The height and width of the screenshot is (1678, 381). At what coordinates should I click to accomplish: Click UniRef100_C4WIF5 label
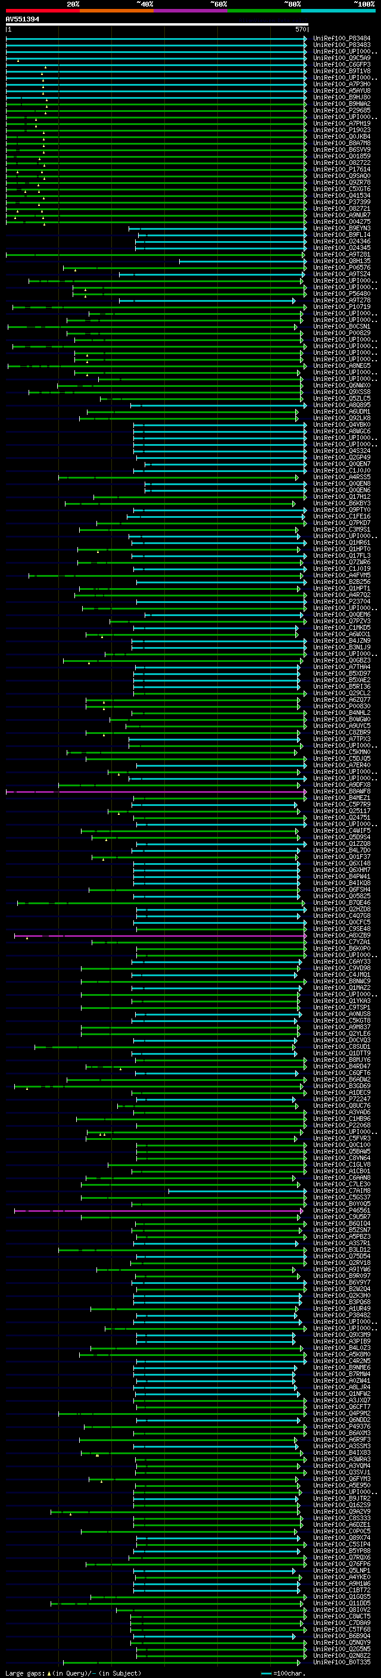(x=342, y=830)
